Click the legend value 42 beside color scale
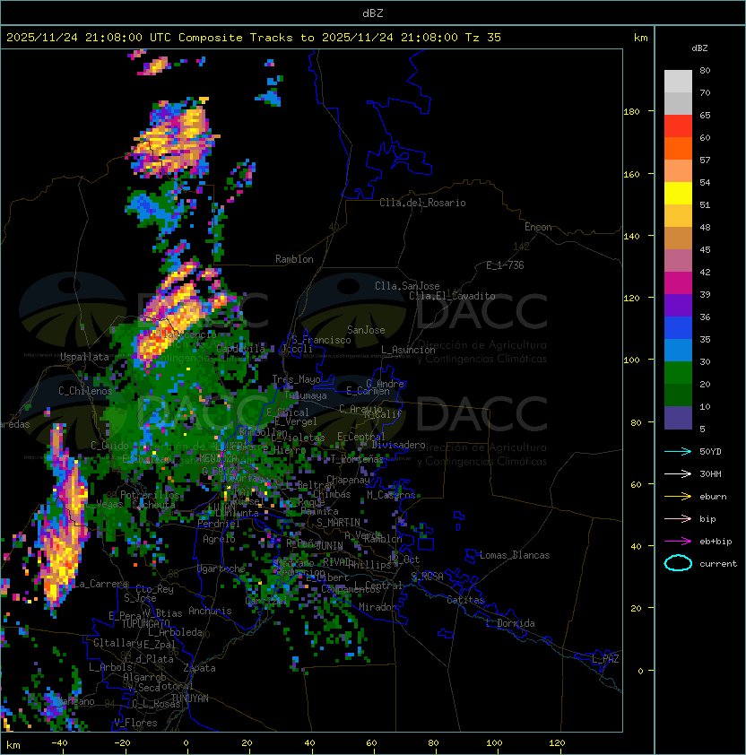The image size is (746, 755). tap(705, 272)
